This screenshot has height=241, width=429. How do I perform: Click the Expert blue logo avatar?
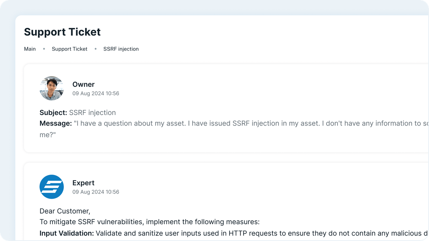pos(51,187)
